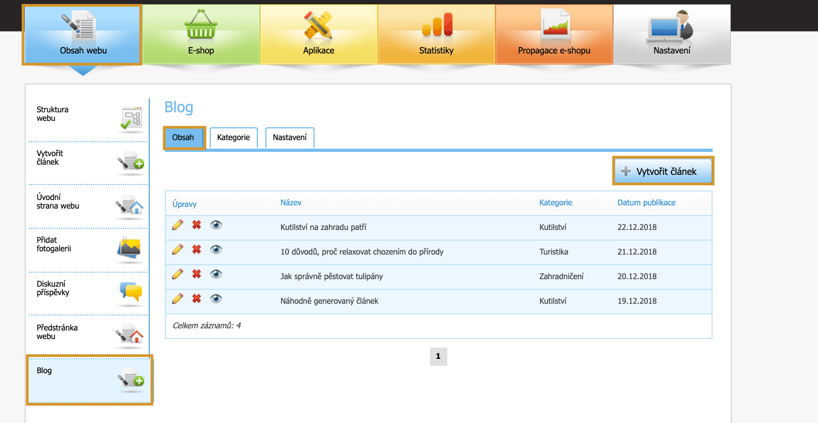Edit article Kutilství na zahradu patří
Viewport: 818px width, 423px height.
pos(178,225)
